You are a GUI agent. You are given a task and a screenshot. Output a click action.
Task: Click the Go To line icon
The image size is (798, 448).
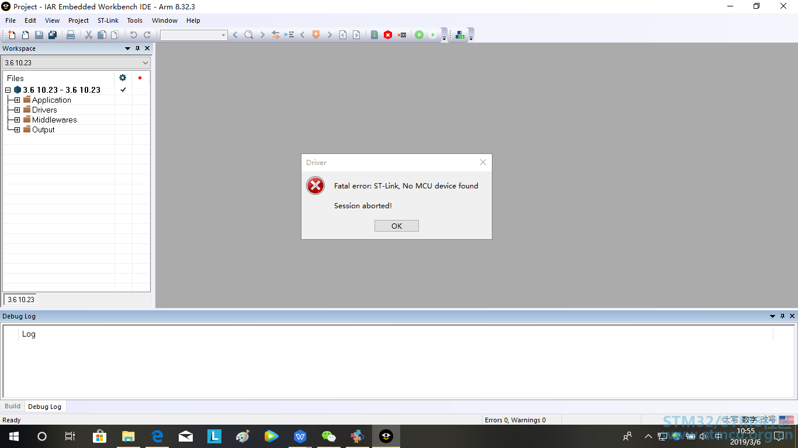289,35
